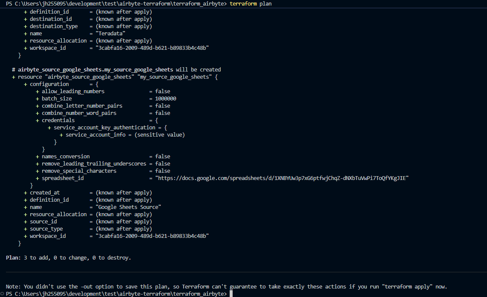Click the source_id attribute
Viewport: 487px width, 297px height.
tap(43, 222)
